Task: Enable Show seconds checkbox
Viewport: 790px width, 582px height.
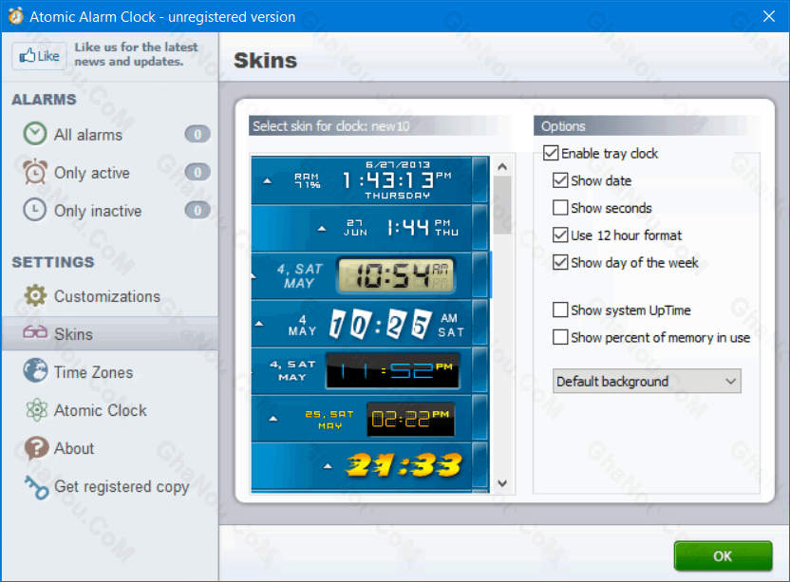Action: (x=560, y=208)
